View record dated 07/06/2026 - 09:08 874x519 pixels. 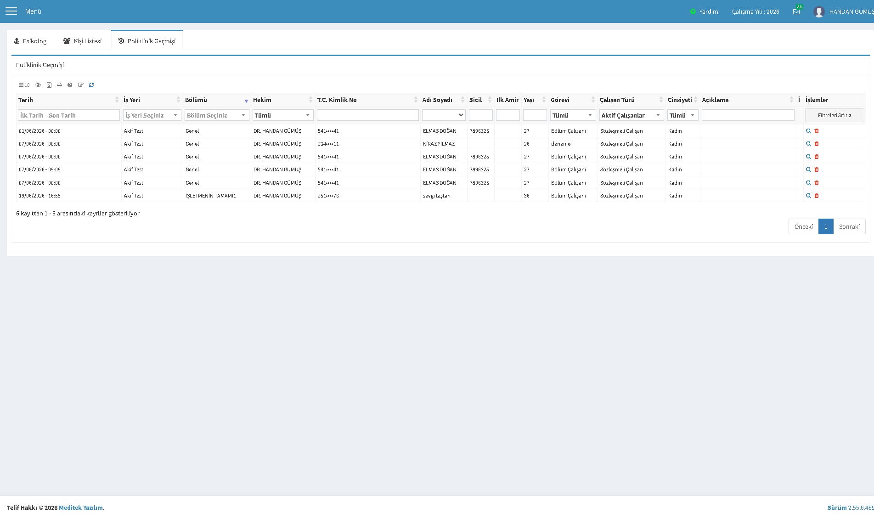click(808, 169)
